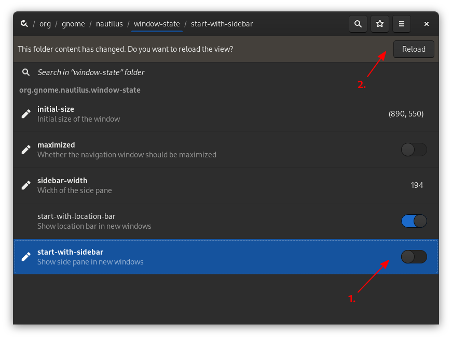Image resolution: width=452 pixels, height=339 pixels.
Task: Open the search with the magnifier icon
Action: tap(358, 23)
